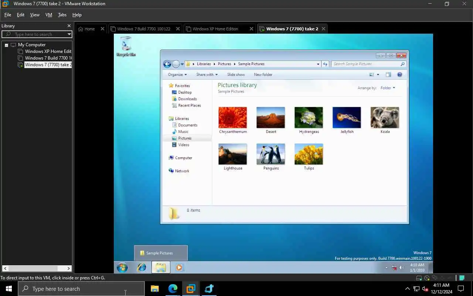473x296 pixels.
Task: Close the Windows XP Home Edition tab
Action: tap(251, 29)
